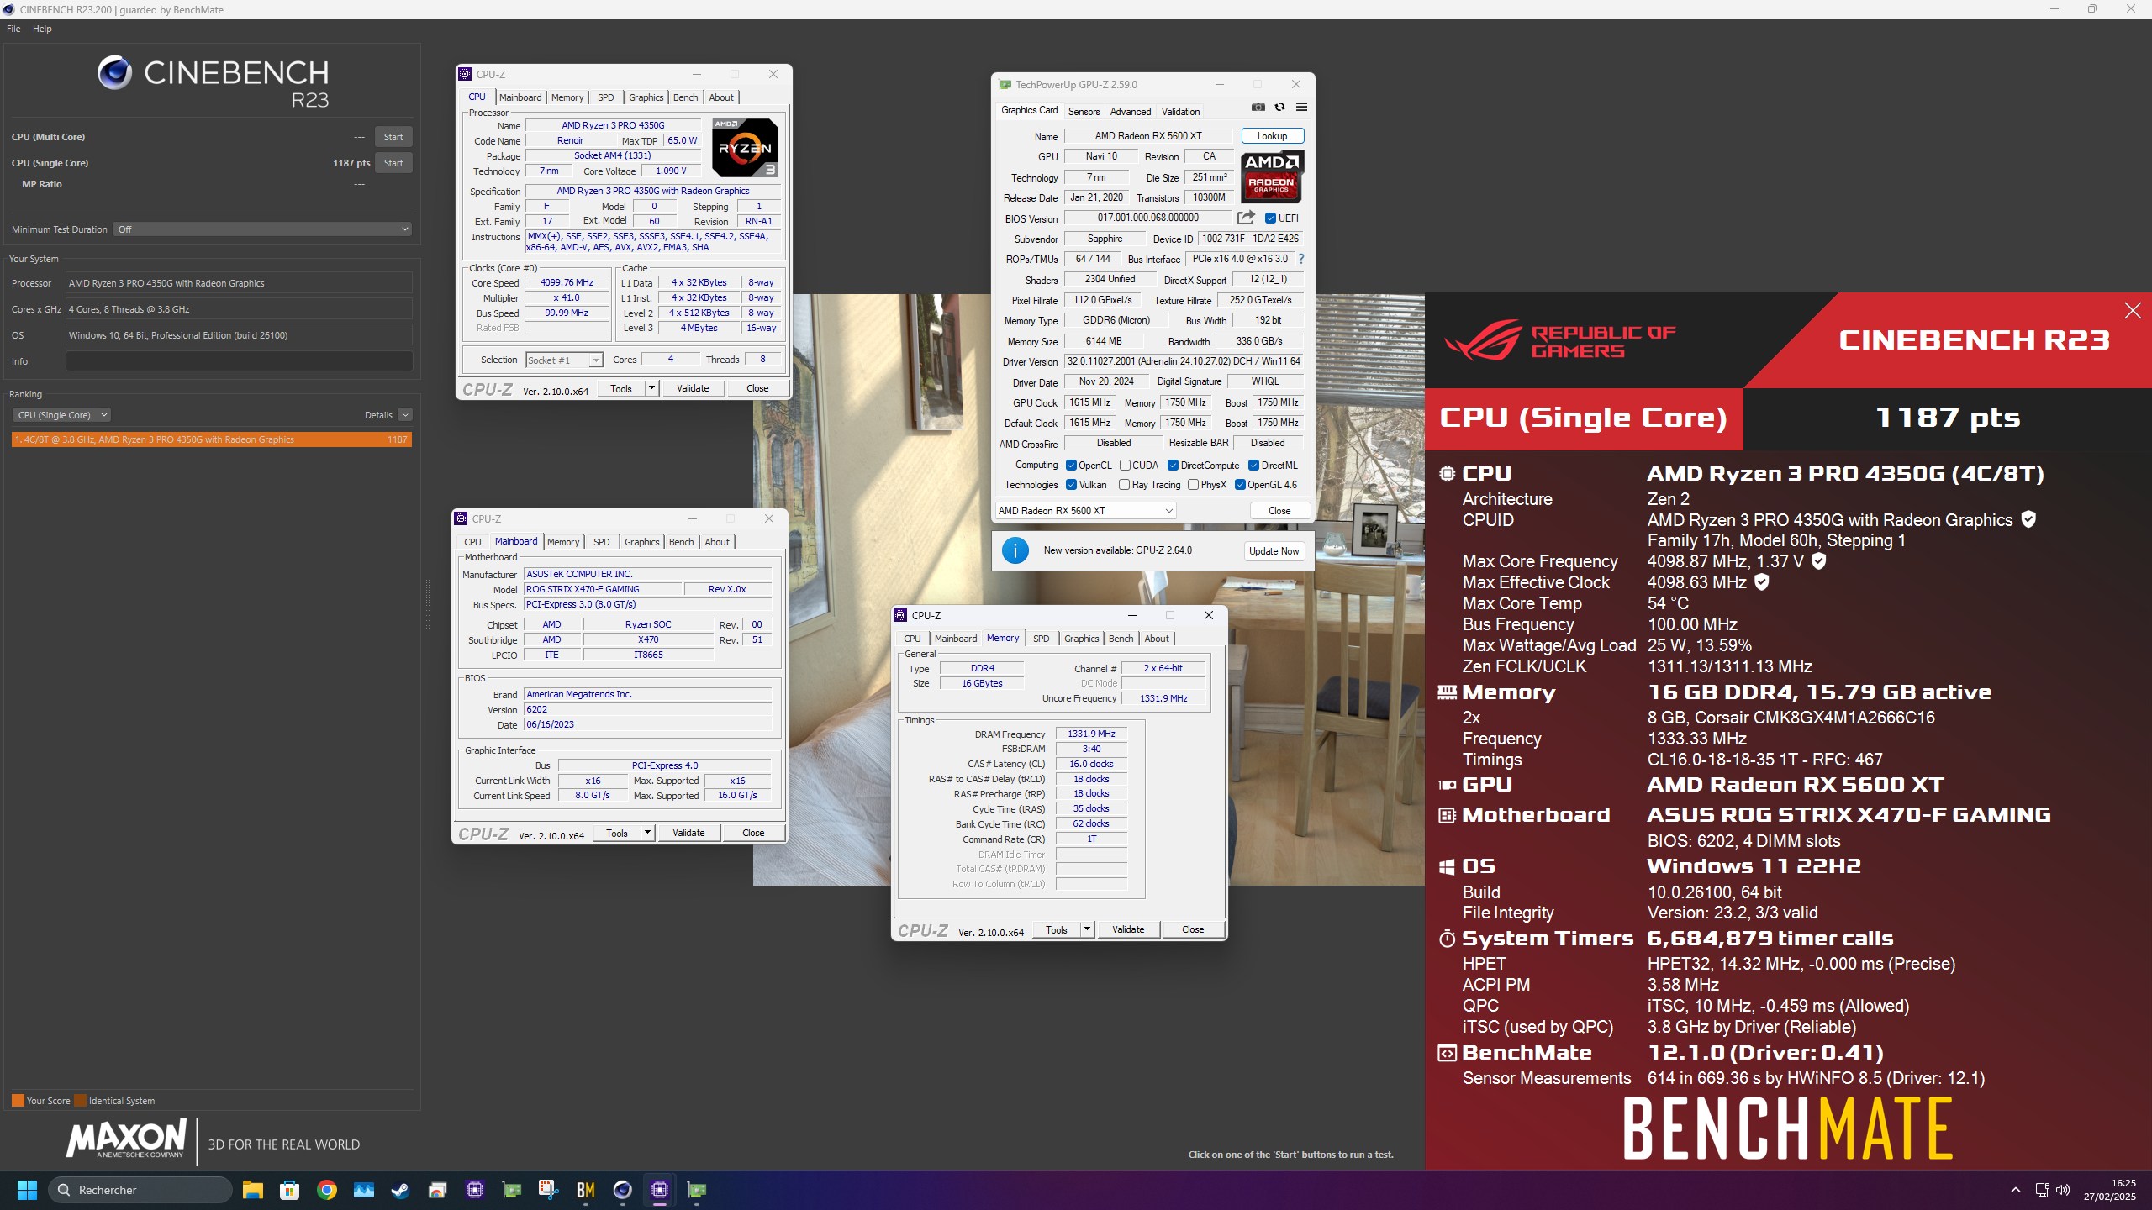Viewport: 2152px width, 1210px height.
Task: Click Update Now for GPU-Z 2.64.0
Action: coord(1274,551)
